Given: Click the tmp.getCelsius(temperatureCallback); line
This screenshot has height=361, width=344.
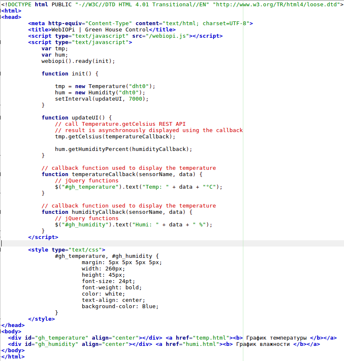Looking at the screenshot, I should click(115, 137).
